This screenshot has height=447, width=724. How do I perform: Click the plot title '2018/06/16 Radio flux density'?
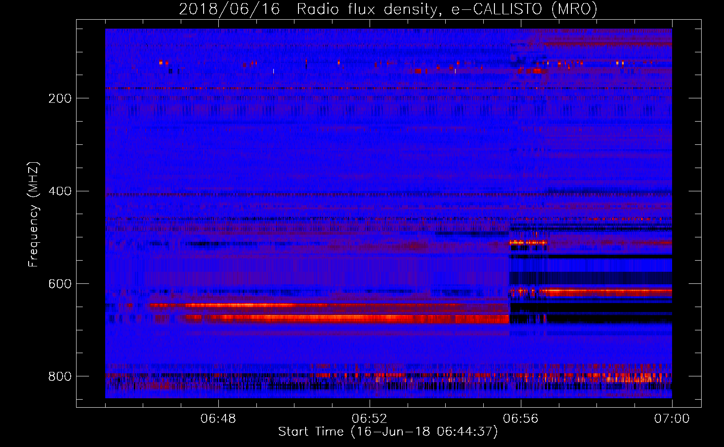point(388,9)
